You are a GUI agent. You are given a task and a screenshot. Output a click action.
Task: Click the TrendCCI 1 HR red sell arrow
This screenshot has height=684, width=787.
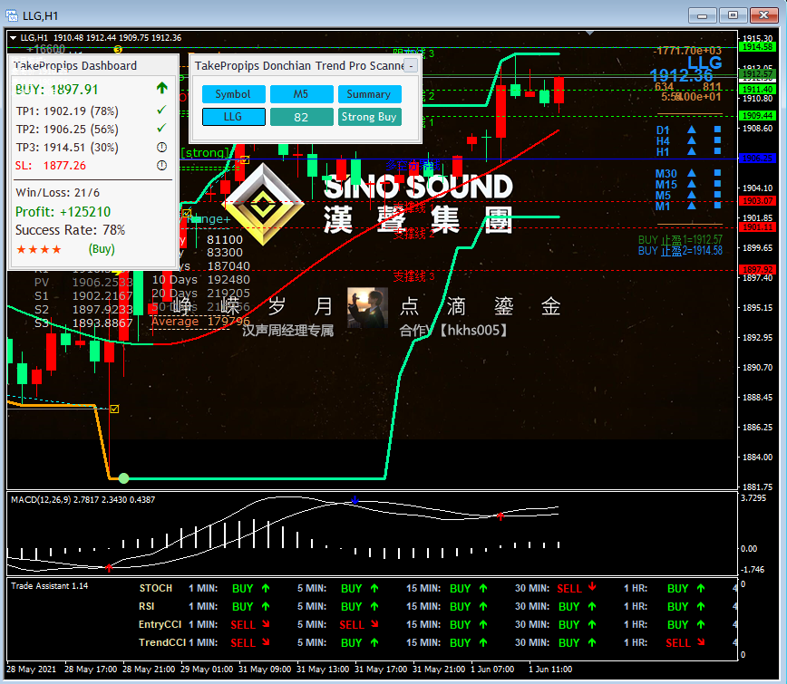click(x=701, y=642)
